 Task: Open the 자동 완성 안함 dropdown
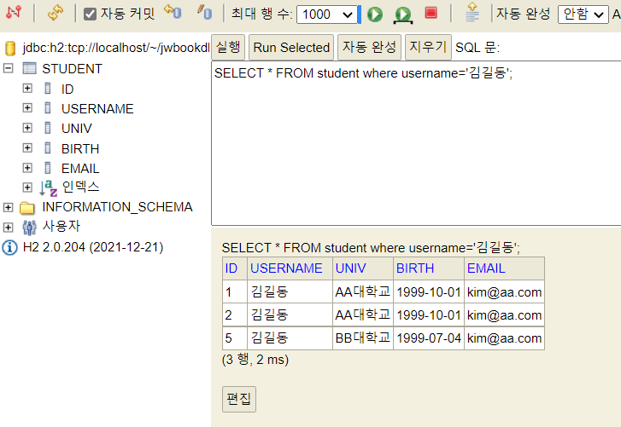point(583,14)
